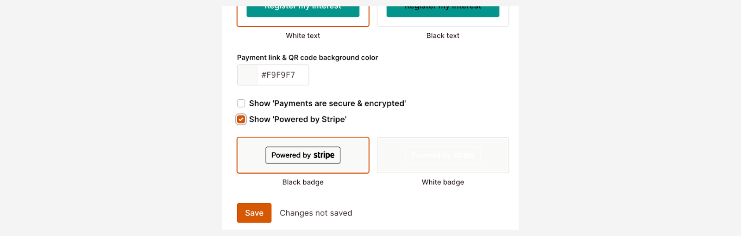
Task: Choose the Black text button style card
Action: pyautogui.click(x=443, y=22)
